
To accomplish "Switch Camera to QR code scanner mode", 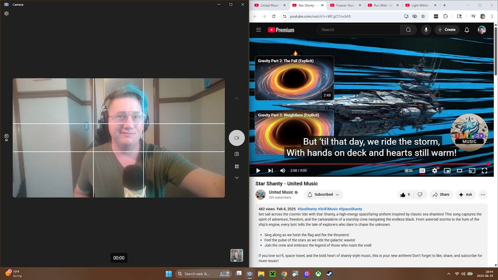I will [237, 166].
